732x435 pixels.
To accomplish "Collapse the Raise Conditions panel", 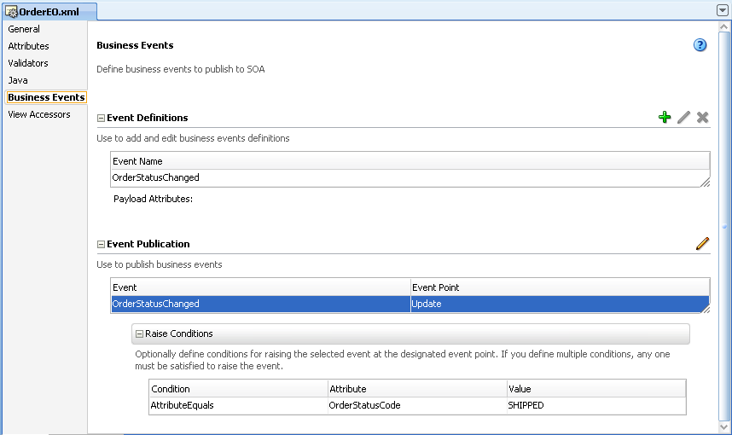I will click(x=140, y=334).
